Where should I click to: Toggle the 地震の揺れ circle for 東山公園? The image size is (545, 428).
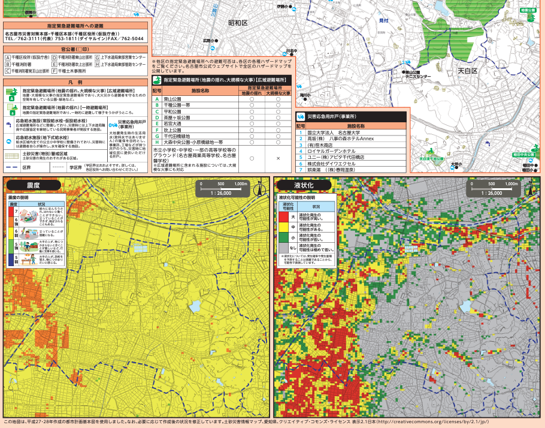(252, 100)
